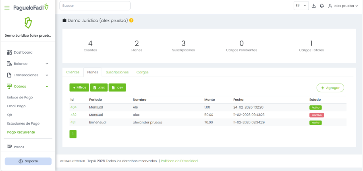Click the yellow warning icon beside company name
Viewport: 363px width, 171px height.
click(x=131, y=21)
